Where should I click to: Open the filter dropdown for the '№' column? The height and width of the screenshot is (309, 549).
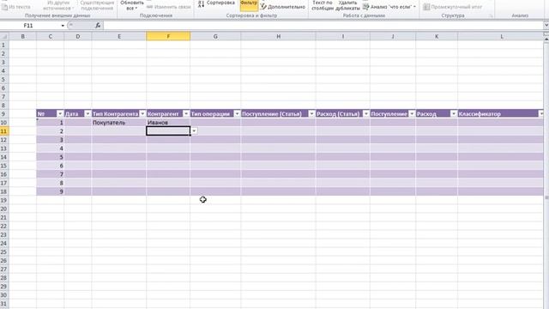60,114
